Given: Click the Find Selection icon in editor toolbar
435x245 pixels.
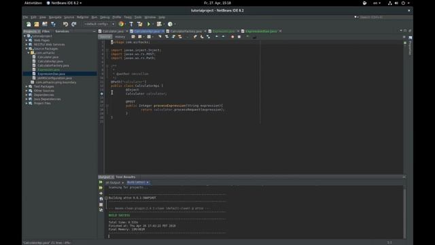Looking at the screenshot, I should pos(160,37).
